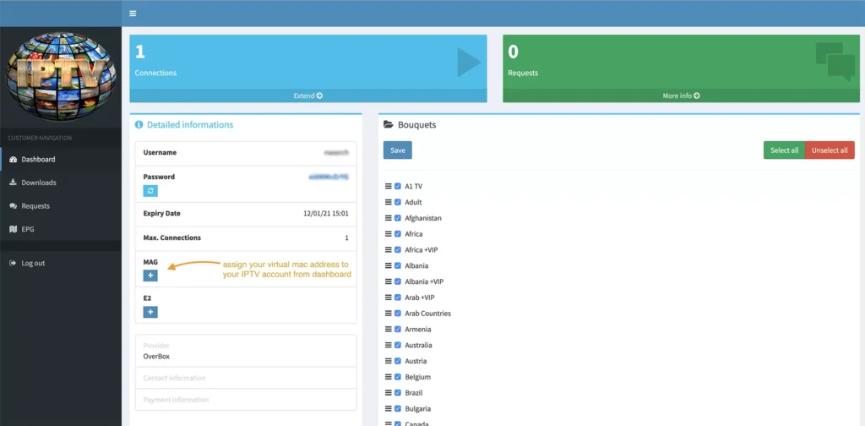Click the info icon beside Detailed informations
Screen dimensions: 865x426
(x=139, y=125)
